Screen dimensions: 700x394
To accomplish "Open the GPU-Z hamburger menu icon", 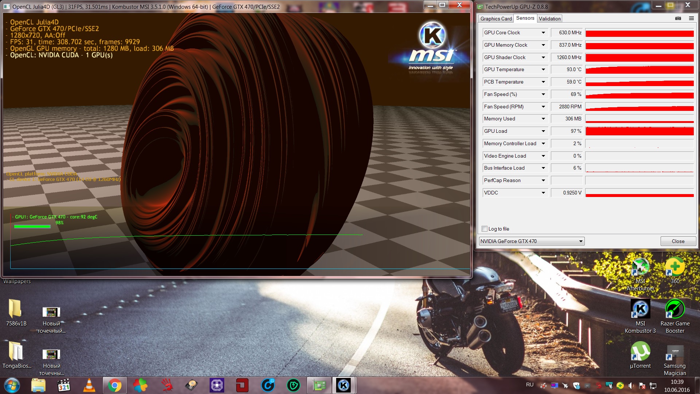I will tap(691, 18).
